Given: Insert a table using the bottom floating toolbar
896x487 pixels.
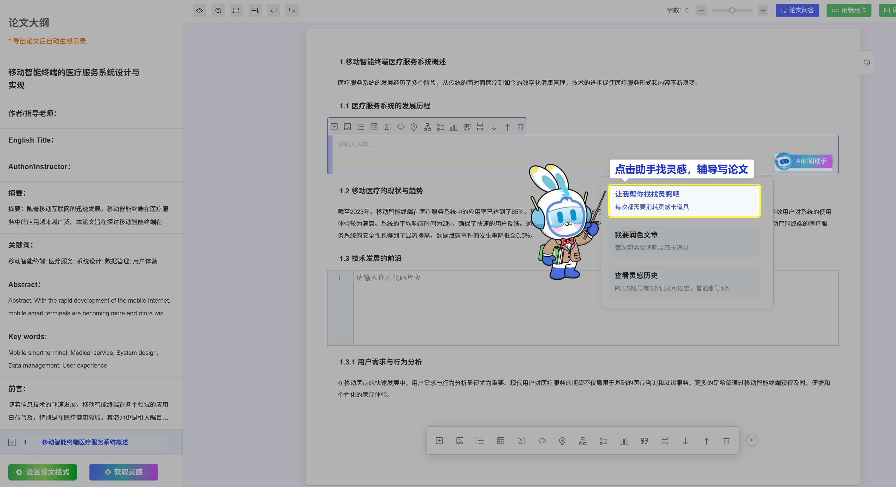Looking at the screenshot, I should point(500,441).
